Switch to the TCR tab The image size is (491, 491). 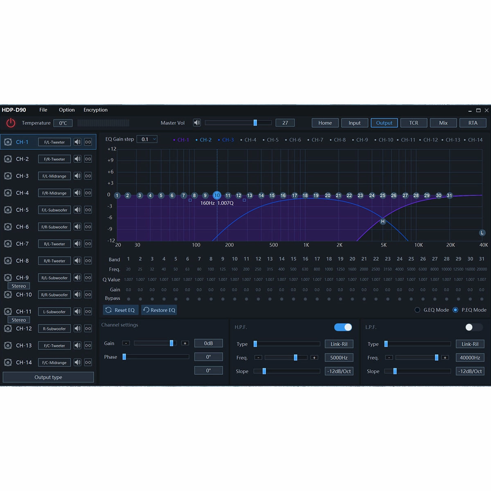click(414, 123)
